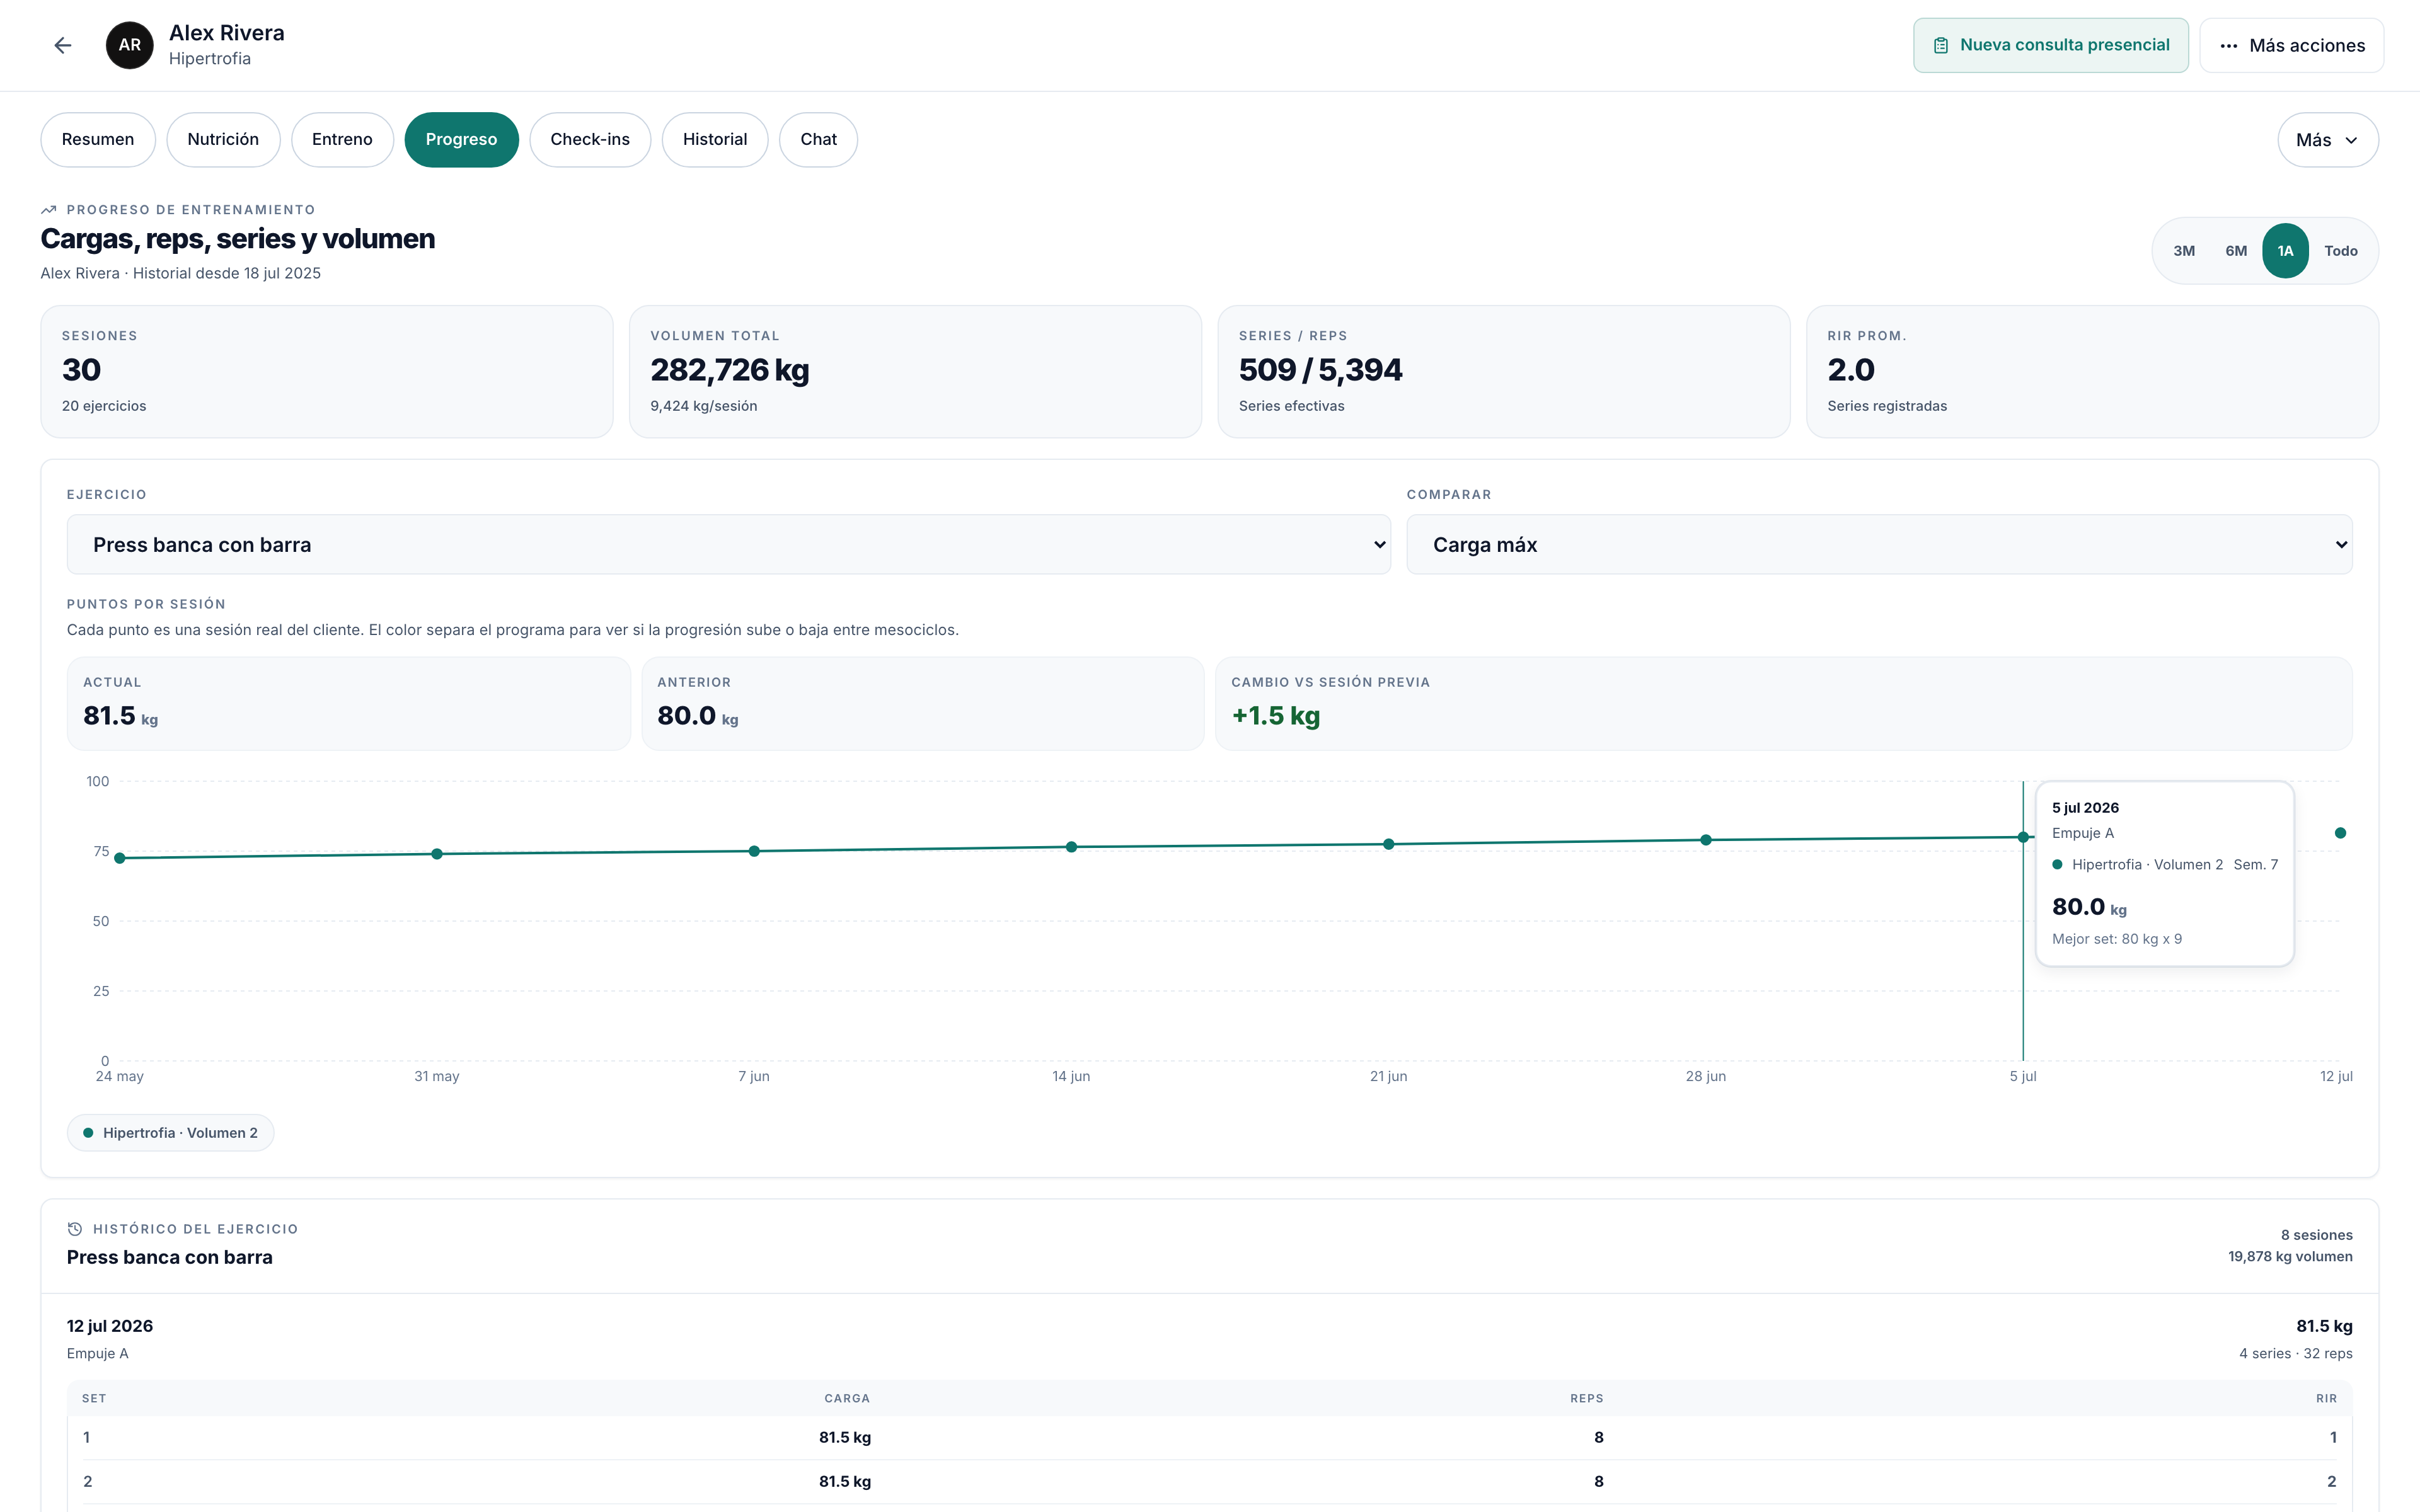The height and width of the screenshot is (1512, 2420).
Task: Open the Check-ins tab
Action: point(590,140)
